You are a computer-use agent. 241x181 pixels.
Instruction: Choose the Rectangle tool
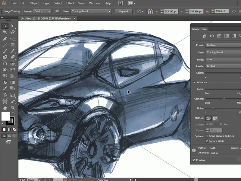click(13, 45)
